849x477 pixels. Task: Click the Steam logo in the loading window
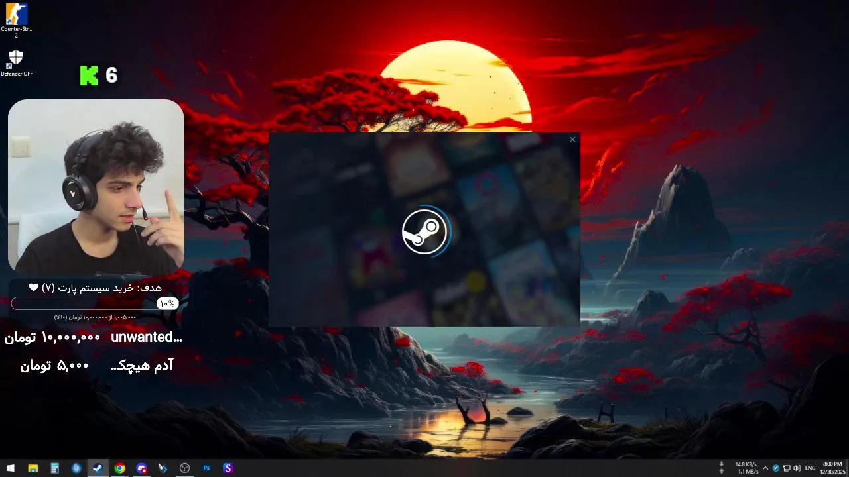coord(425,231)
